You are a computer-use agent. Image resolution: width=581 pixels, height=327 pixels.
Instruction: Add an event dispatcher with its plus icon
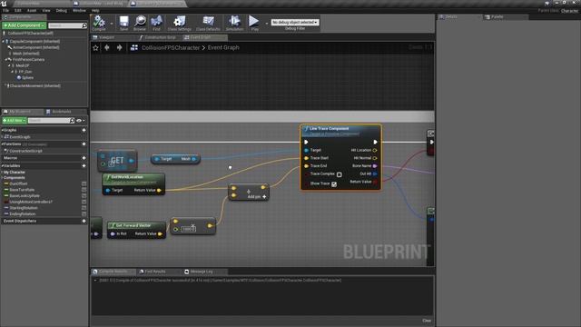[84, 221]
